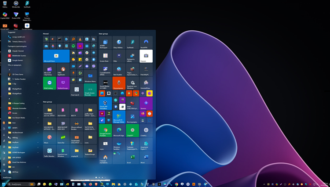Open Microsoft PC Manager (Beta) tile
Viewport: 330px width, 187px height.
tap(119, 117)
